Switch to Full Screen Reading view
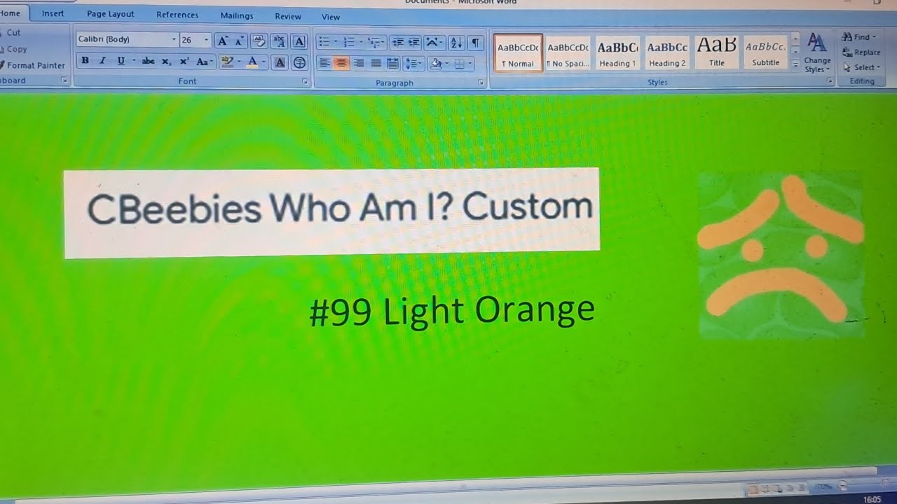This screenshot has height=504, width=897. (766, 487)
